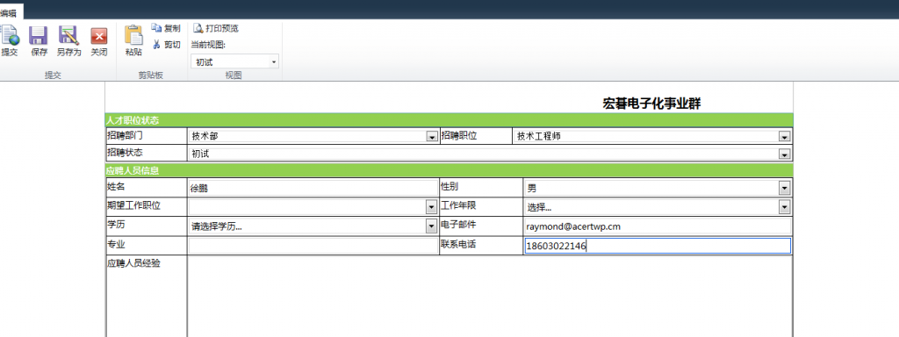
Task: Click the 应聘人员经验 label
Action: tap(133, 263)
